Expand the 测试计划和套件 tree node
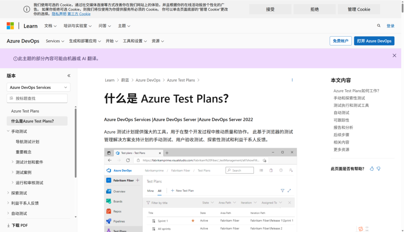The image size is (404, 232). click(x=12, y=162)
